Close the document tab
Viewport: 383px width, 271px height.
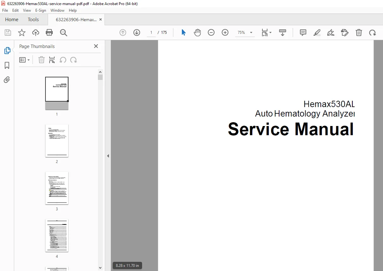pyautogui.click(x=100, y=20)
